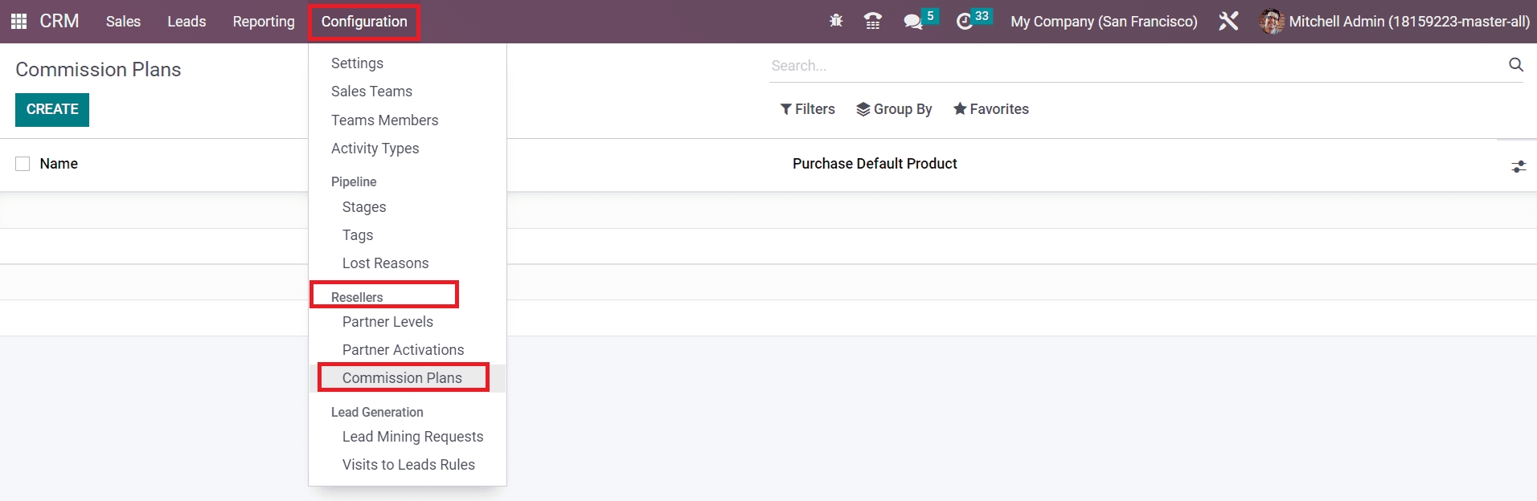Toggle the select-all checkbox beside Name

pos(23,164)
